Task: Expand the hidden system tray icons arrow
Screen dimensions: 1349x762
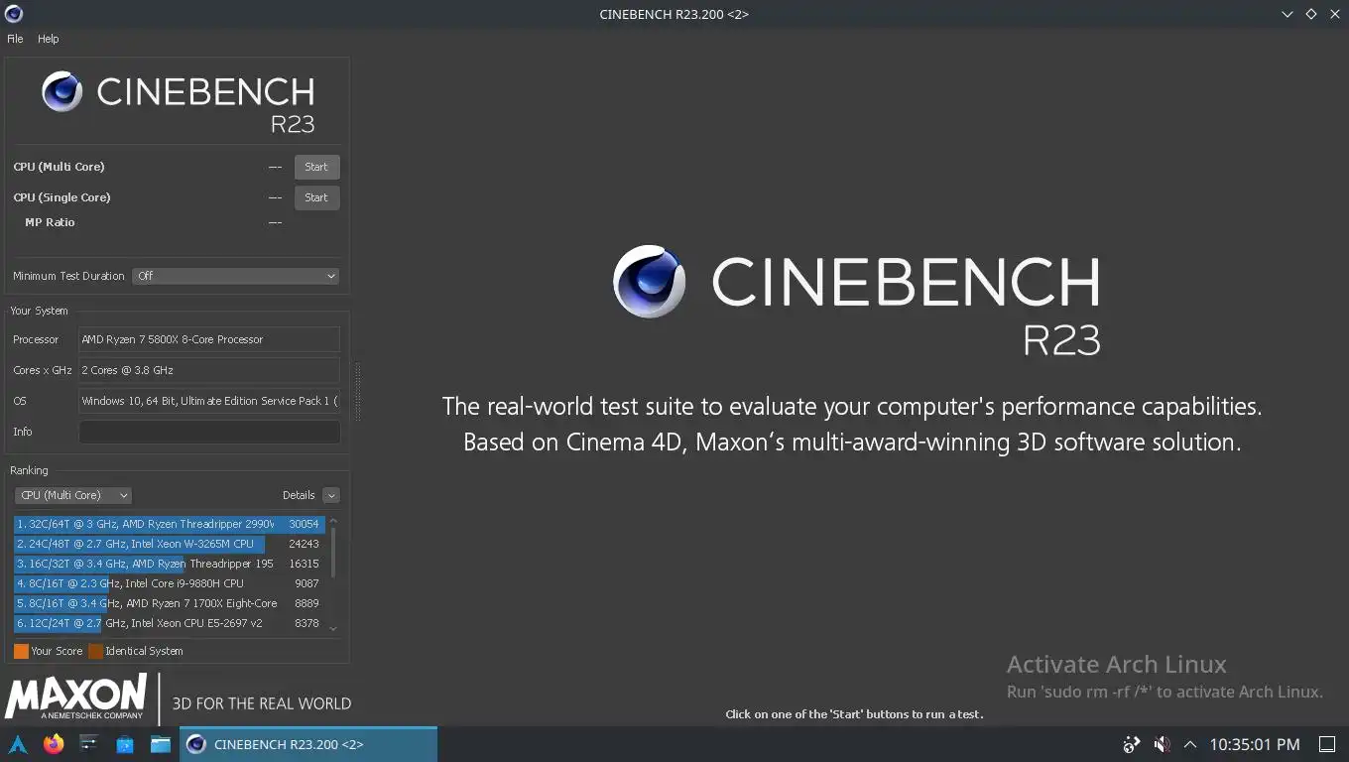Action: [x=1190, y=744]
